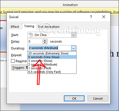Collapse the Duration dropdown arrow

coord(73,48)
